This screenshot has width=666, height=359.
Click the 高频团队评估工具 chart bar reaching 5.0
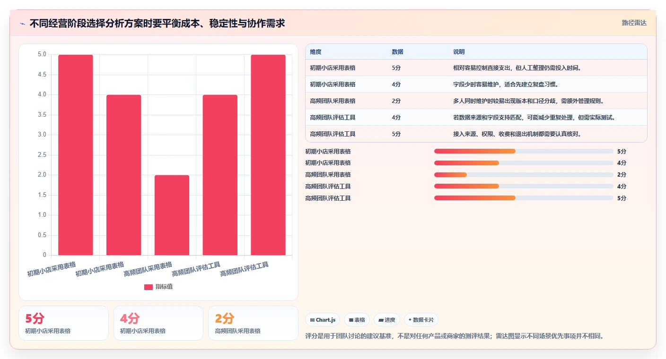pos(268,155)
